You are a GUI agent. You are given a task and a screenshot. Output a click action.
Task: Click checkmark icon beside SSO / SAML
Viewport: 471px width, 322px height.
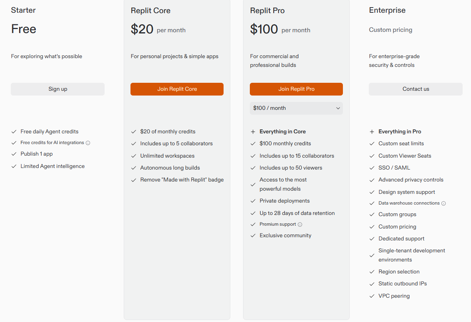pos(372,168)
